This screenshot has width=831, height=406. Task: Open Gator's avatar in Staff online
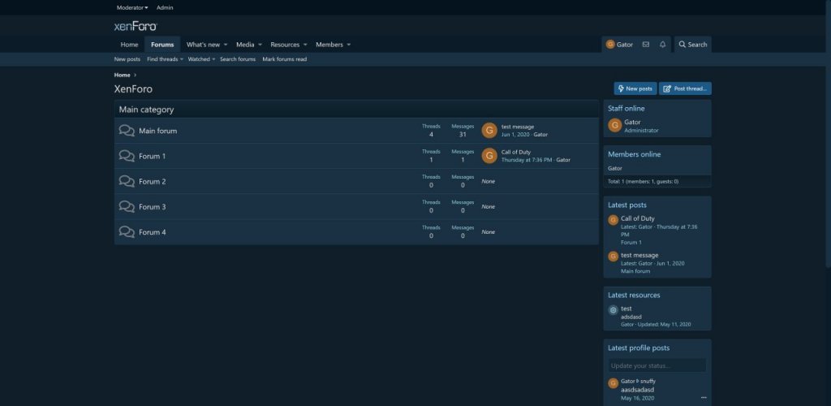point(614,125)
